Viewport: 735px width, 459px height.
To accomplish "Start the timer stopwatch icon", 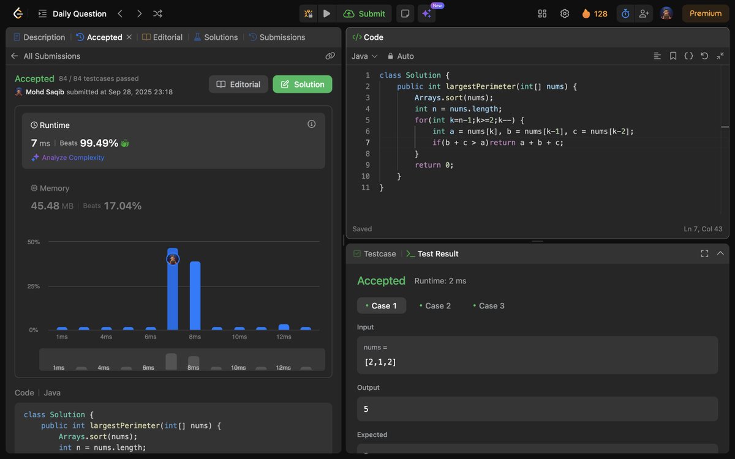I will point(625,13).
